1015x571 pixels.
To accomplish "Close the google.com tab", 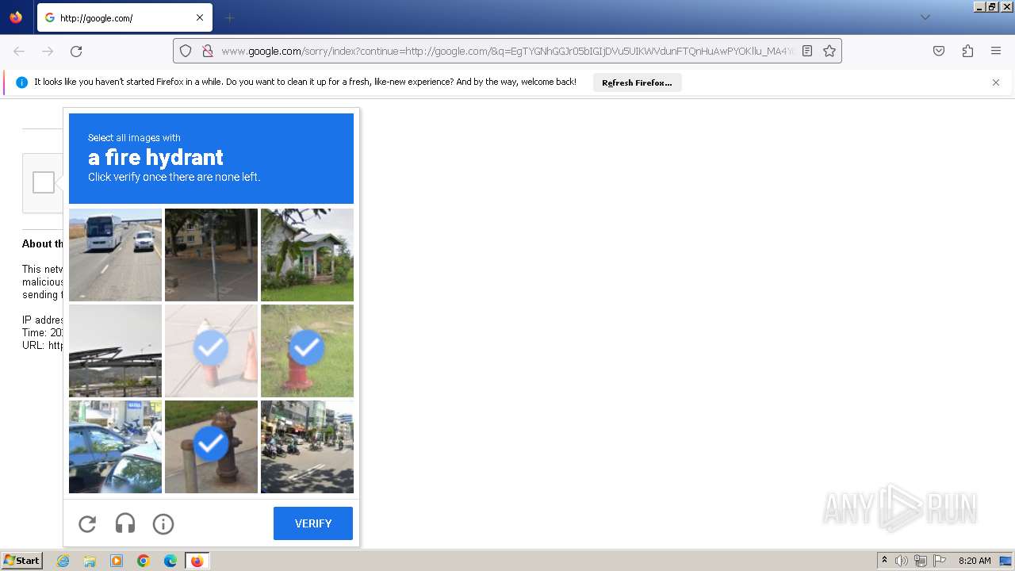I will pyautogui.click(x=200, y=17).
